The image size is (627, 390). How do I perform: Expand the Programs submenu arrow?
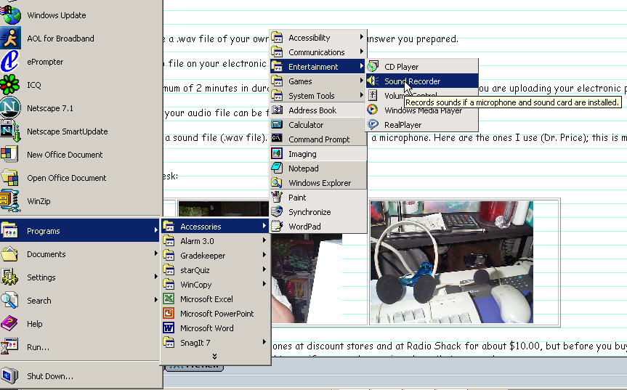pyautogui.click(x=155, y=229)
